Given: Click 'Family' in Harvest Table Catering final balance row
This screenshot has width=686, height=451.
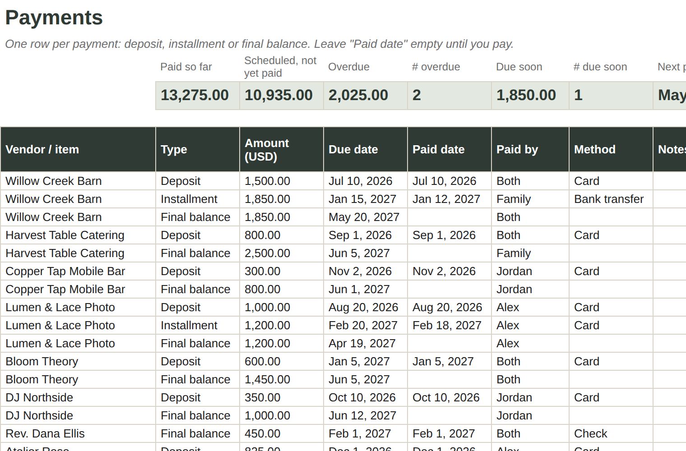Looking at the screenshot, I should [530, 253].
